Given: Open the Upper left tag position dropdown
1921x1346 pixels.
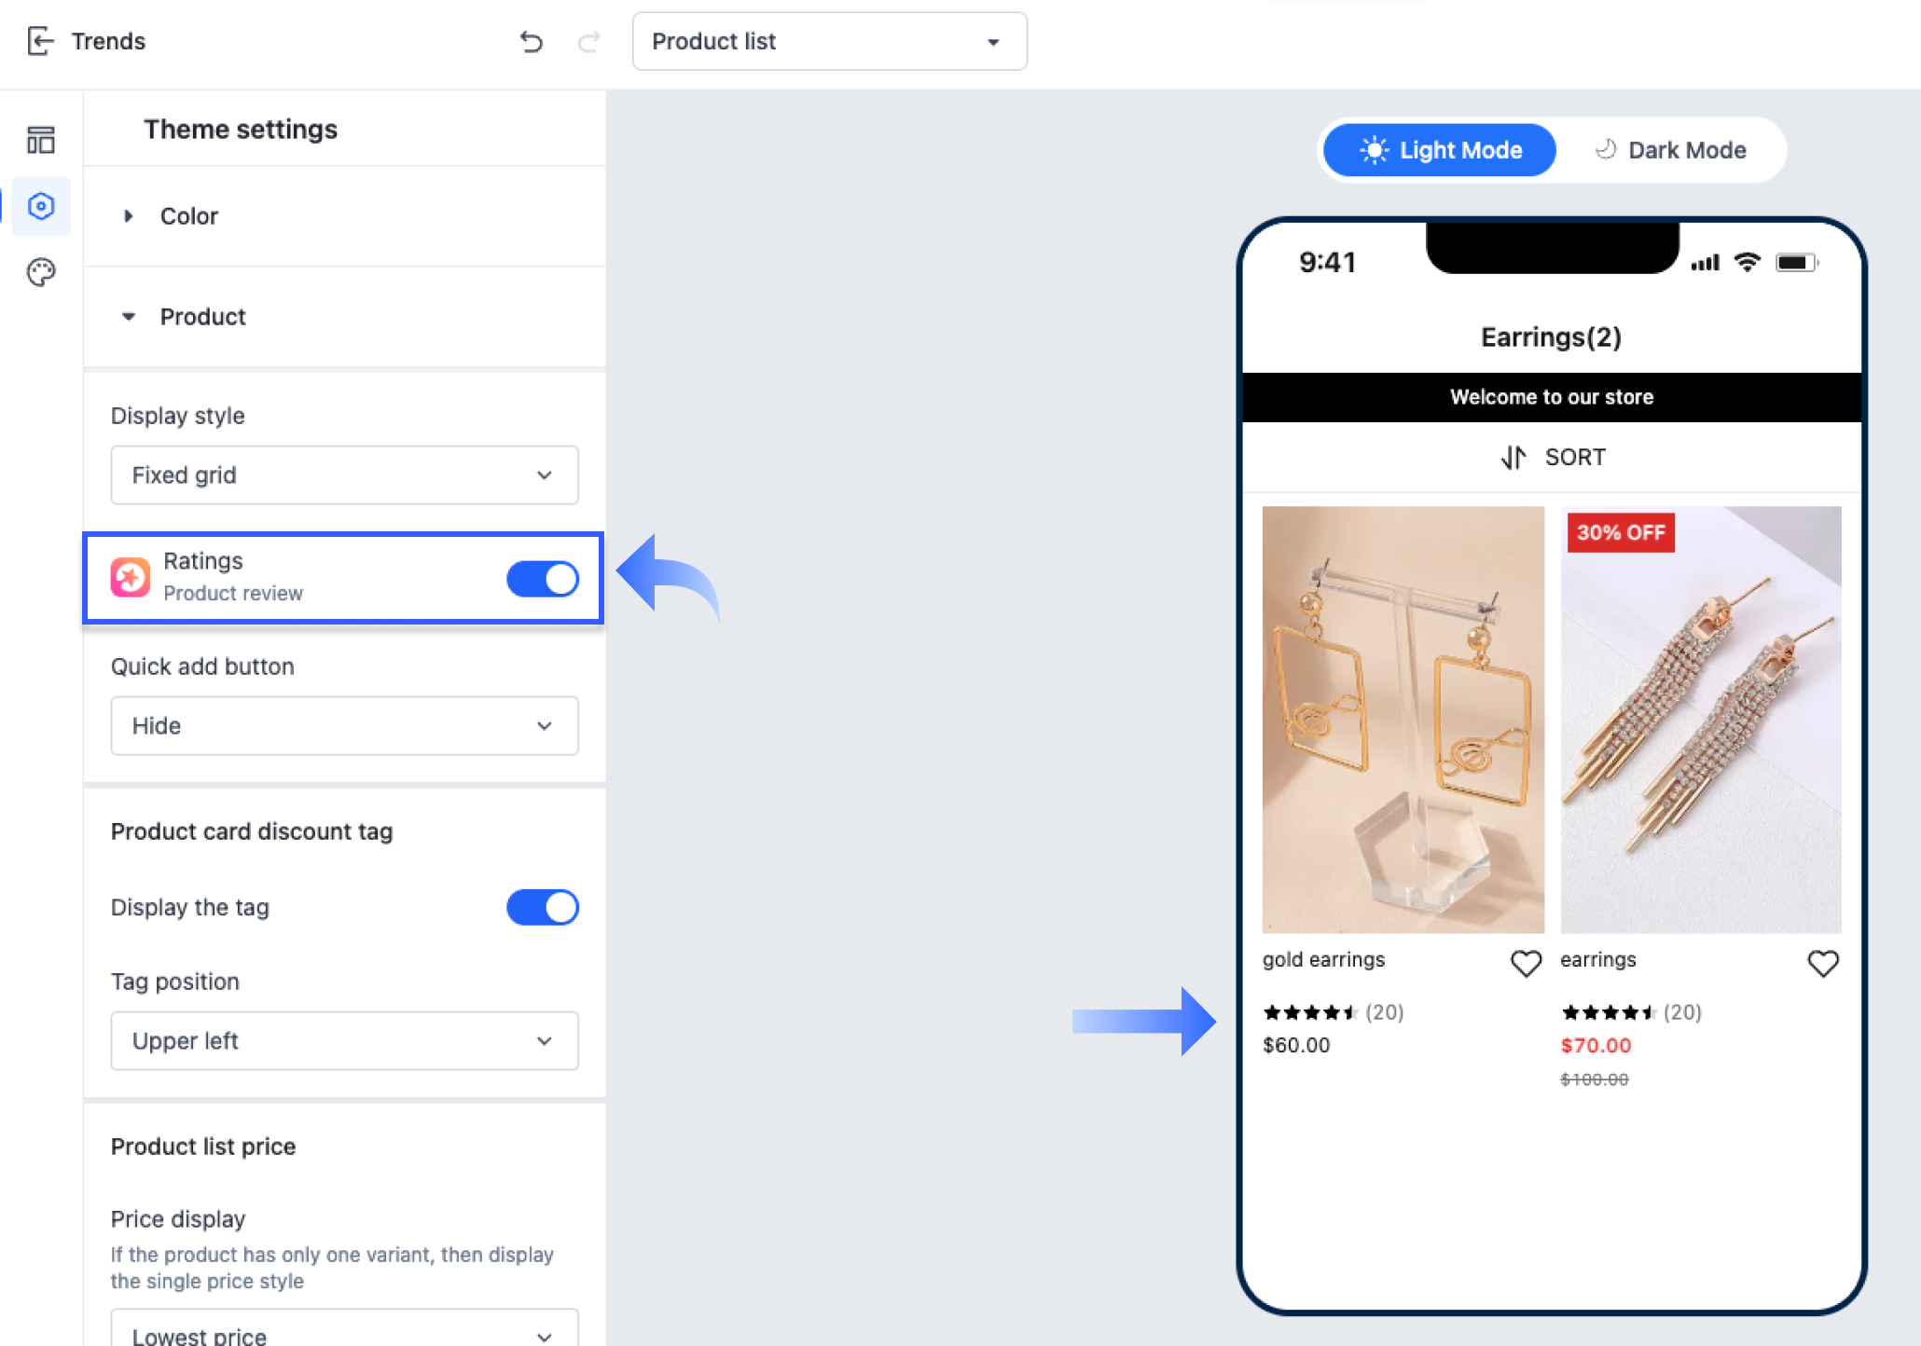Looking at the screenshot, I should (x=344, y=1041).
